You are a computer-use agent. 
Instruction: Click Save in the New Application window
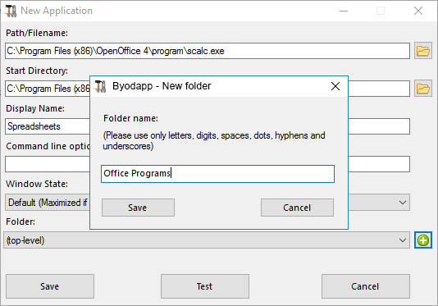click(50, 286)
